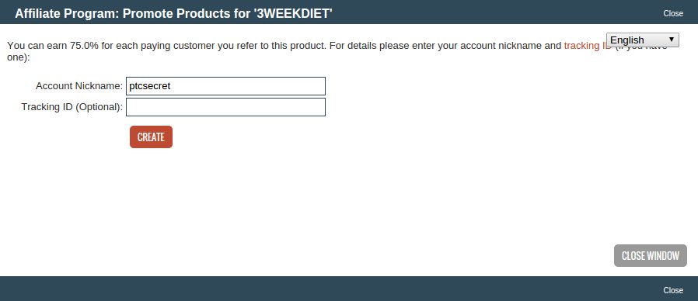
Task: Click the language selector's down arrow
Action: coord(672,40)
